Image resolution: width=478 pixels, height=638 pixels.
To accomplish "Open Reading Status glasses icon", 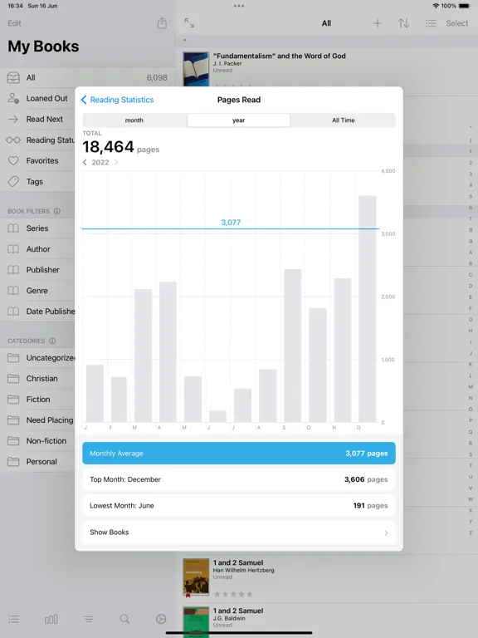I will click(x=13, y=140).
